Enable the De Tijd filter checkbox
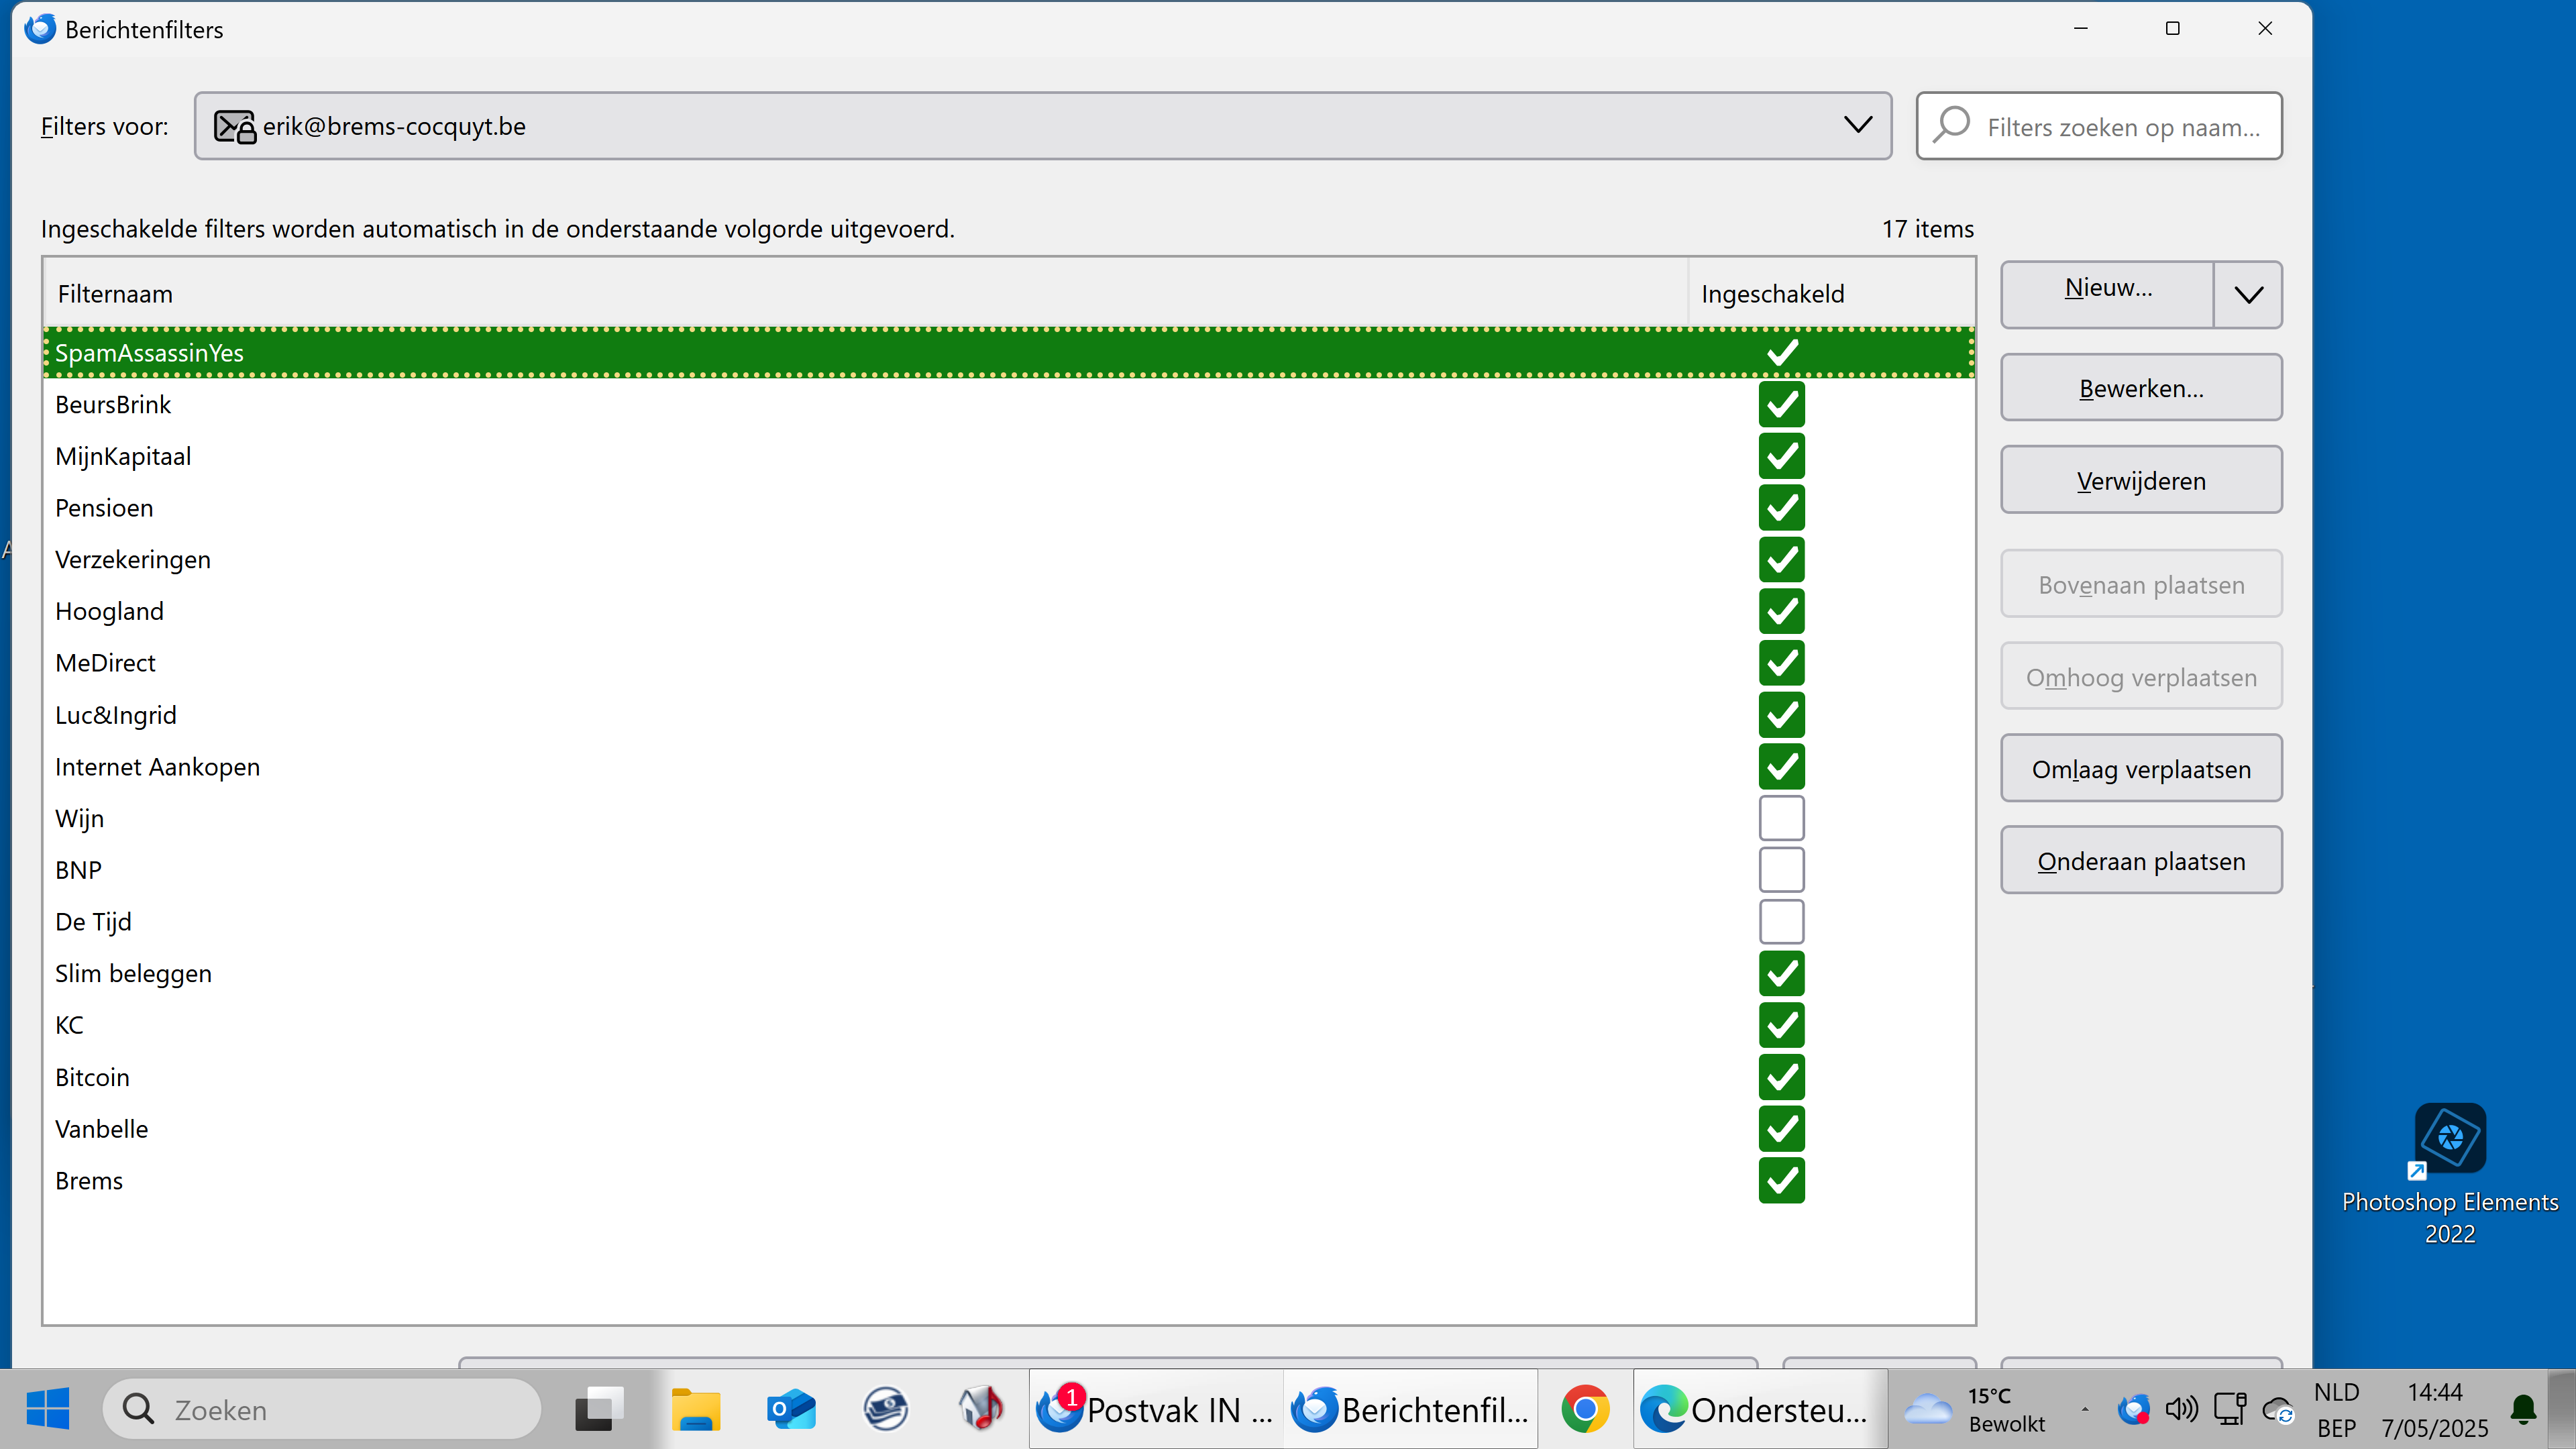Screen dimensions: 2576x1449 (x=1781, y=921)
